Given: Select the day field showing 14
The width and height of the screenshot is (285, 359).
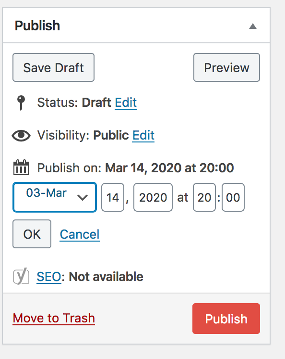Looking at the screenshot, I should (x=113, y=197).
